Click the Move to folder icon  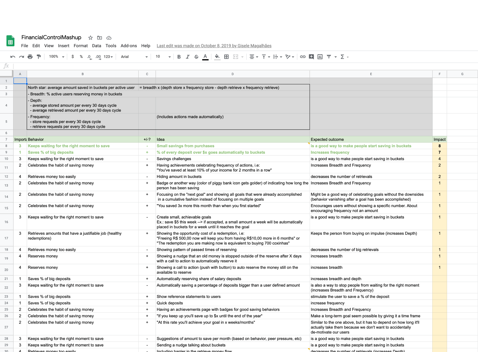click(x=100, y=38)
